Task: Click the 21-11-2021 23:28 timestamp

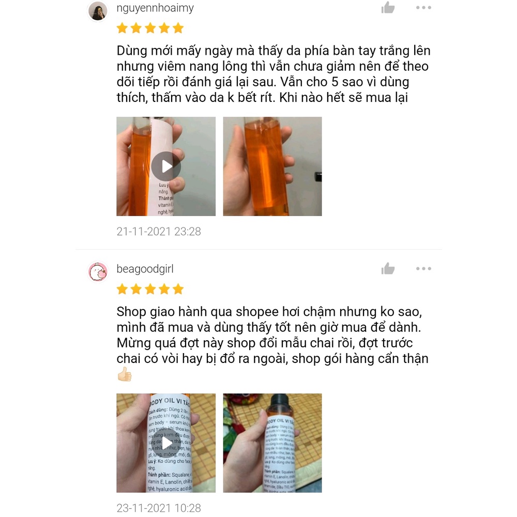Action: (x=159, y=232)
